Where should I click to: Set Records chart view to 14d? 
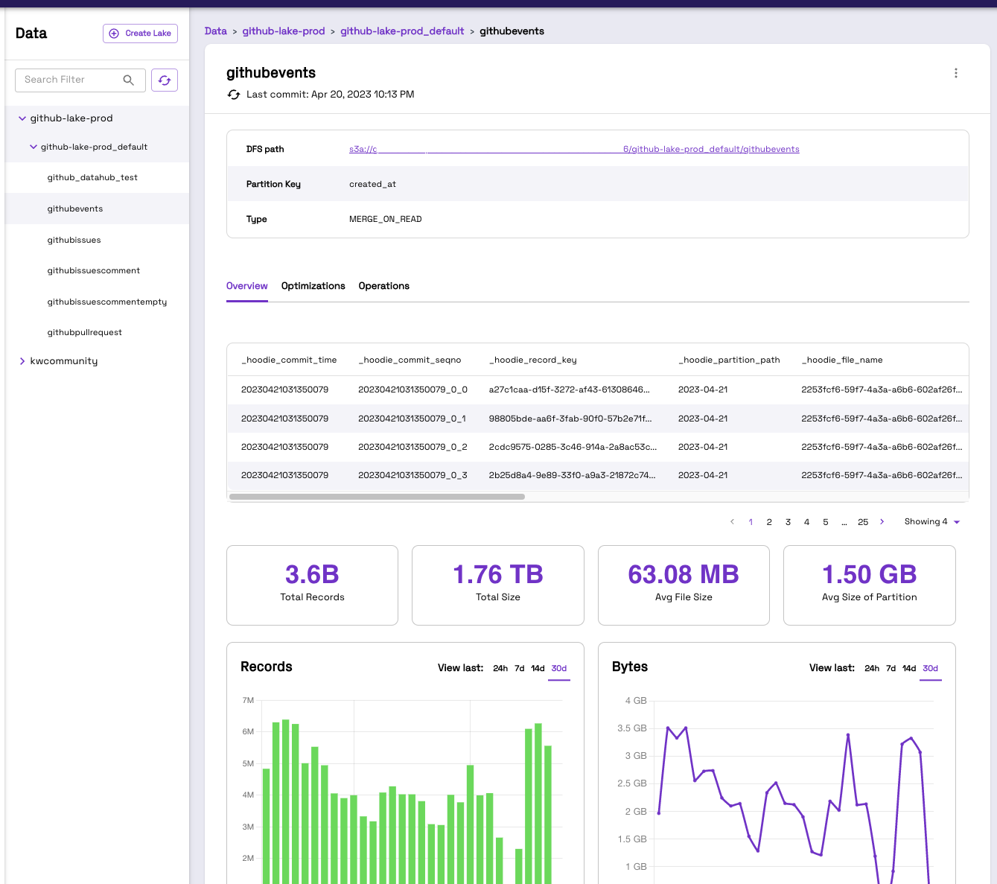(x=538, y=669)
